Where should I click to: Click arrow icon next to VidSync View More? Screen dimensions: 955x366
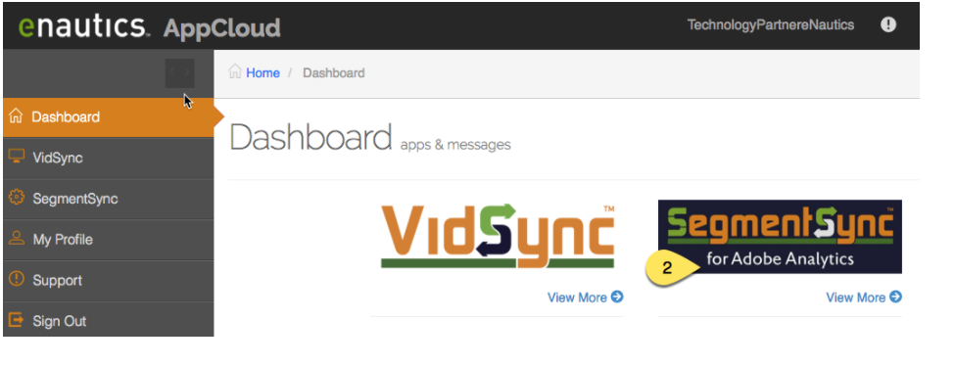(x=617, y=297)
